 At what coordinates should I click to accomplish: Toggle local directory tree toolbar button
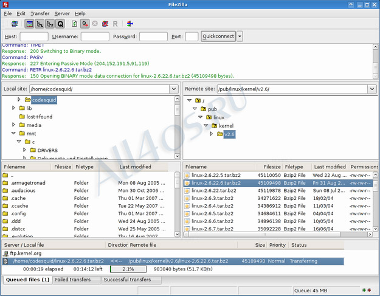coord(40,24)
